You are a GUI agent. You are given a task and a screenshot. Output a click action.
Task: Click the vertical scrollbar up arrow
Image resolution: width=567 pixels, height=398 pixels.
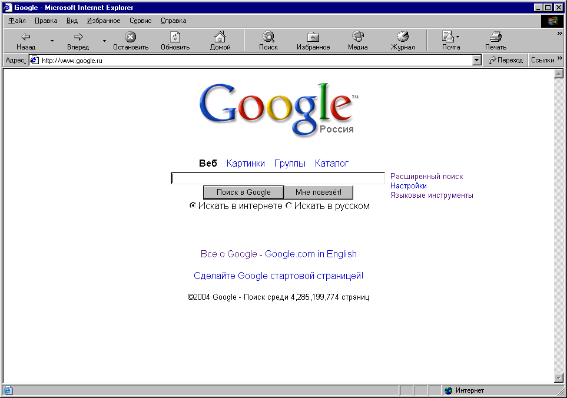tap(558, 74)
